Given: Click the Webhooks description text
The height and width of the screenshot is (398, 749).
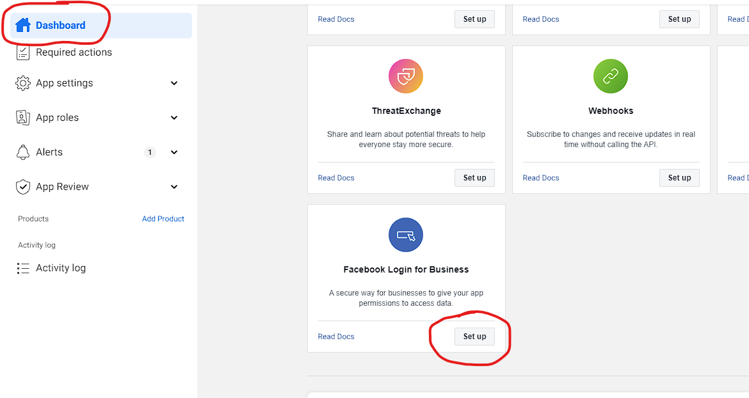Looking at the screenshot, I should 611,139.
